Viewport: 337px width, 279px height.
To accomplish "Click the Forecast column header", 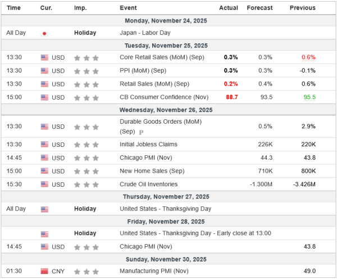I will pos(259,8).
